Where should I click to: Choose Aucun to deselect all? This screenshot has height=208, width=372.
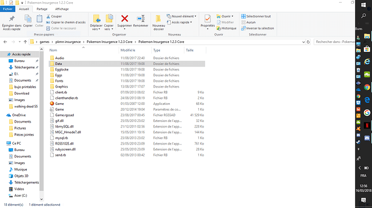(x=249, y=22)
